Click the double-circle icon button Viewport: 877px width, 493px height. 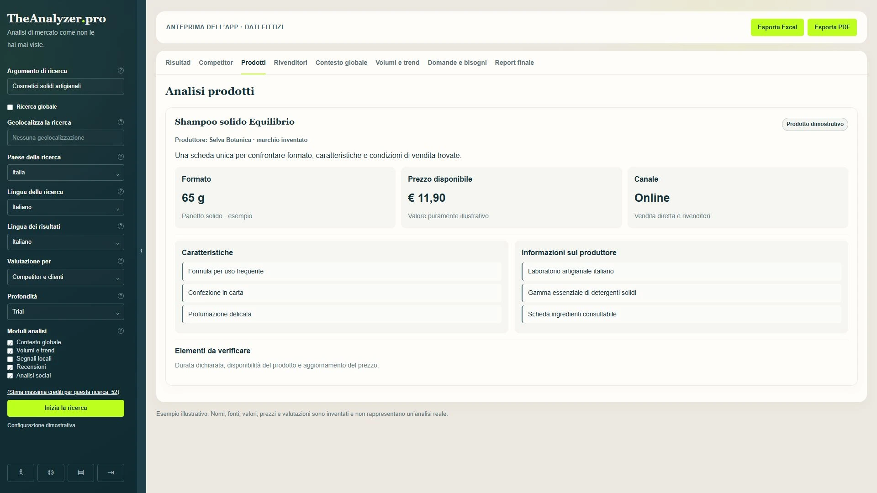tap(51, 473)
